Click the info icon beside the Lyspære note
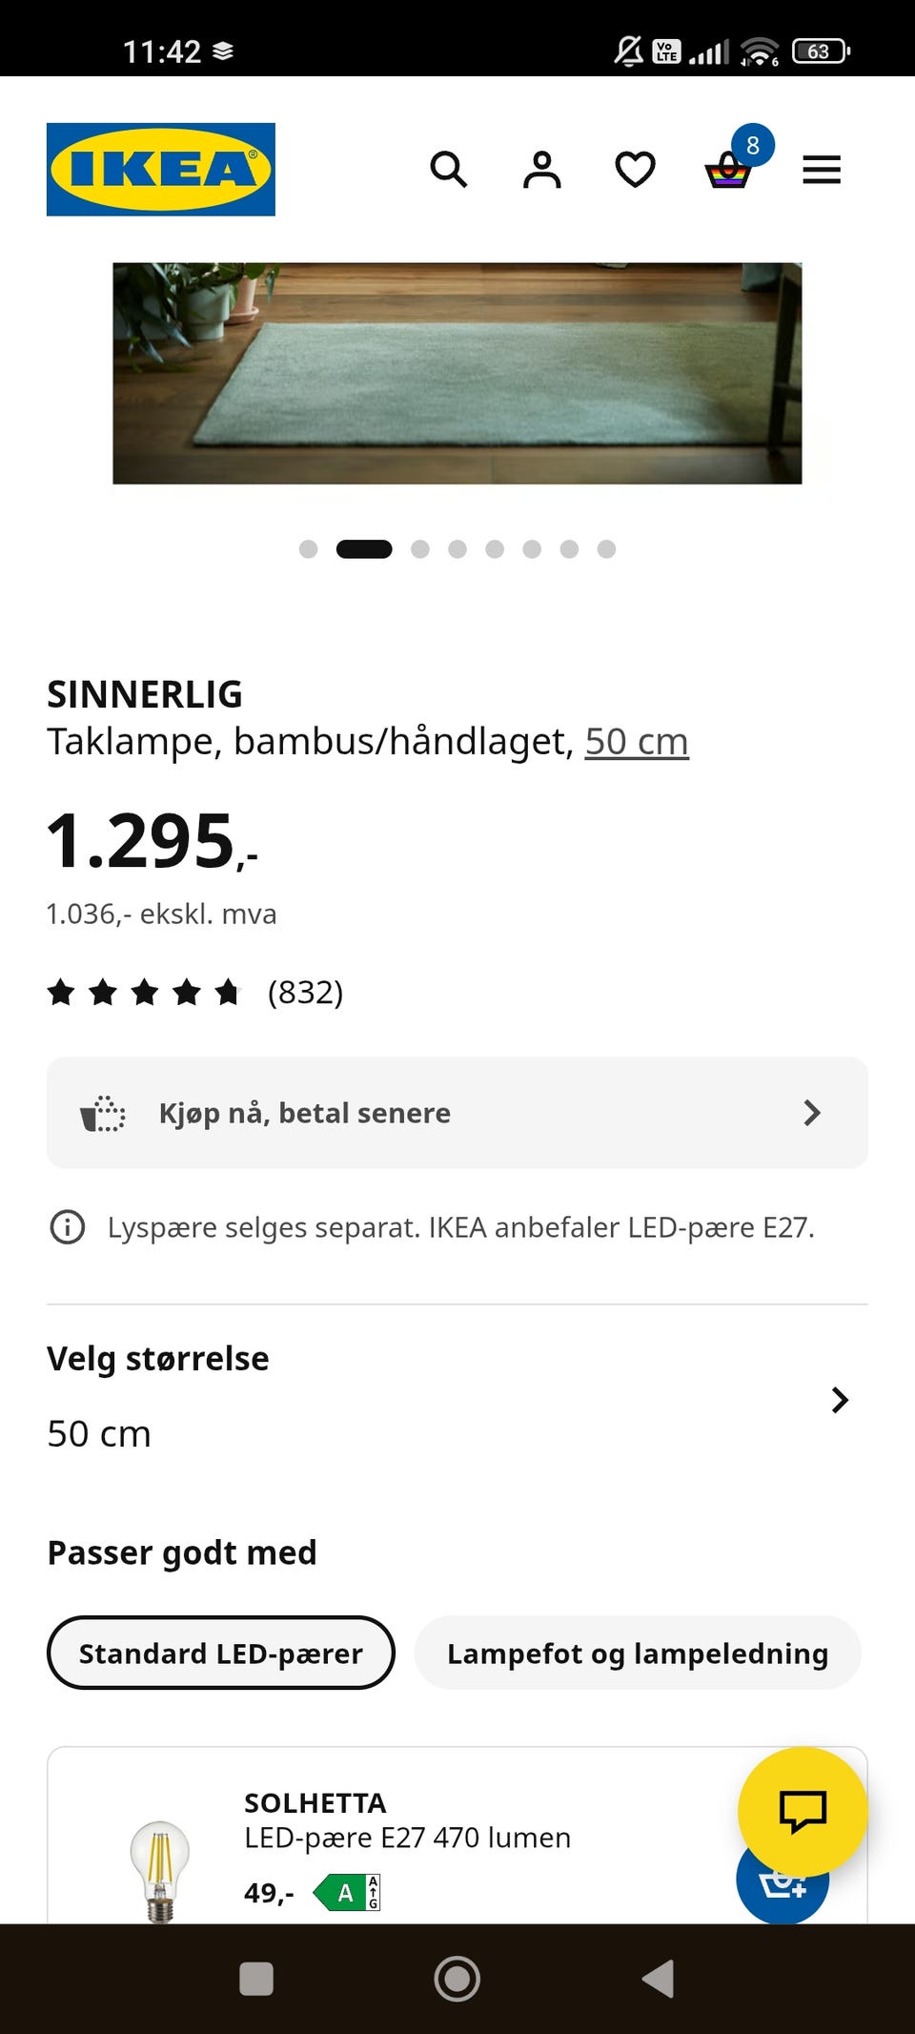The height and width of the screenshot is (2034, 915). [68, 1227]
